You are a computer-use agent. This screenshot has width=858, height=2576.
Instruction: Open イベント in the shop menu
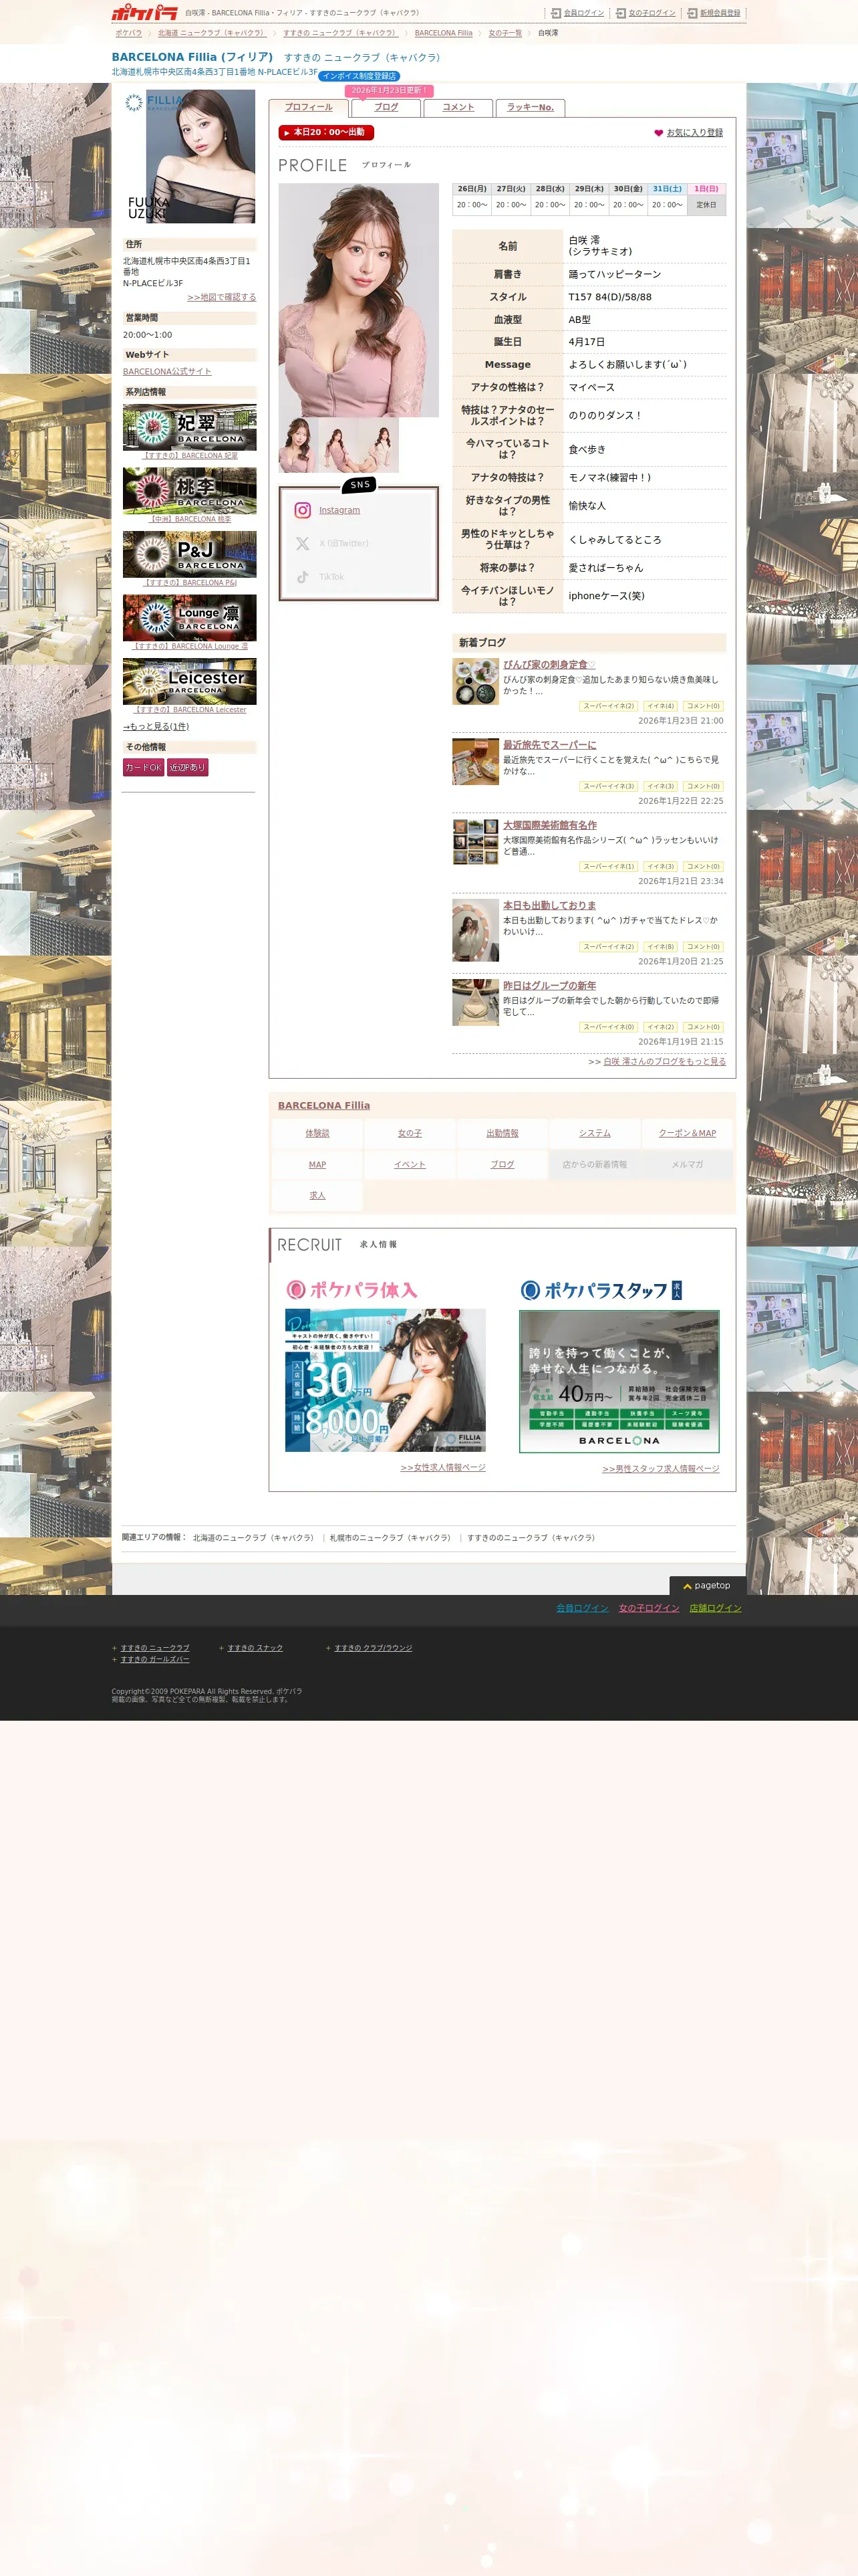coord(410,1165)
